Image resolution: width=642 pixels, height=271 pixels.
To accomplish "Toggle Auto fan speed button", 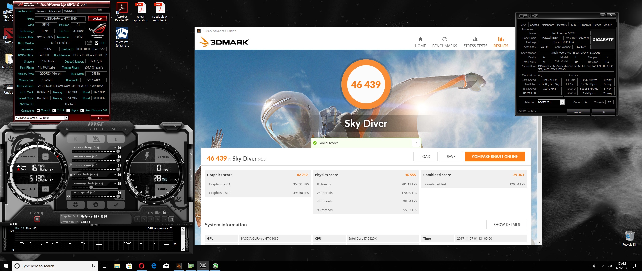I will 120,199.
